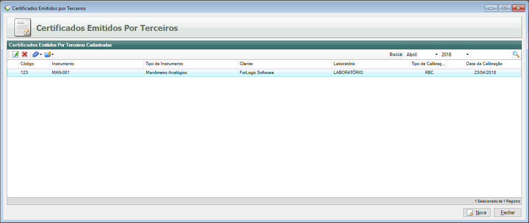Screen dimensions: 529x223
Task: Open the paperclip attachments dropdown arrow
Action: (41, 54)
